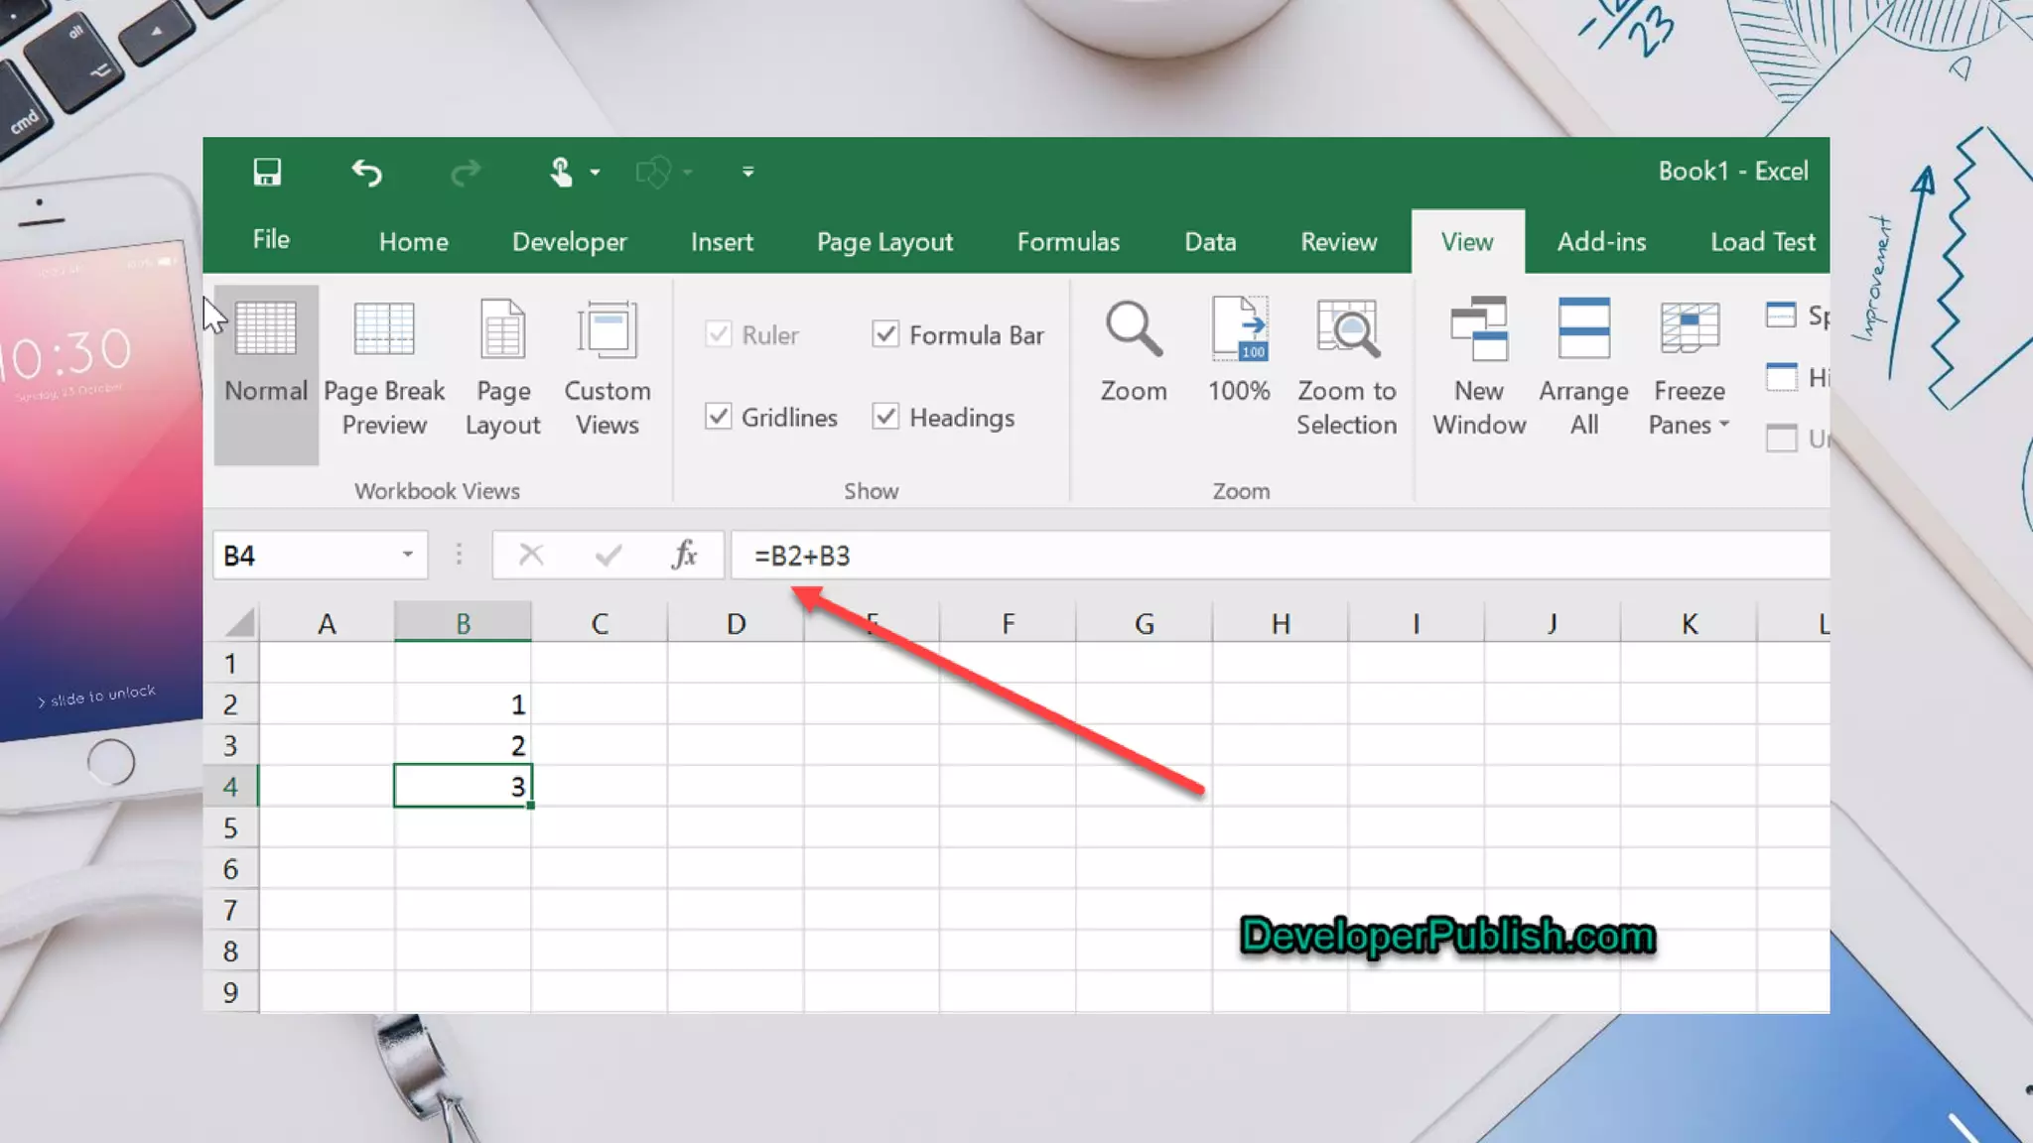Switch to the Page Layout ribbon tab
Image resolution: width=2033 pixels, height=1143 pixels.
click(884, 242)
